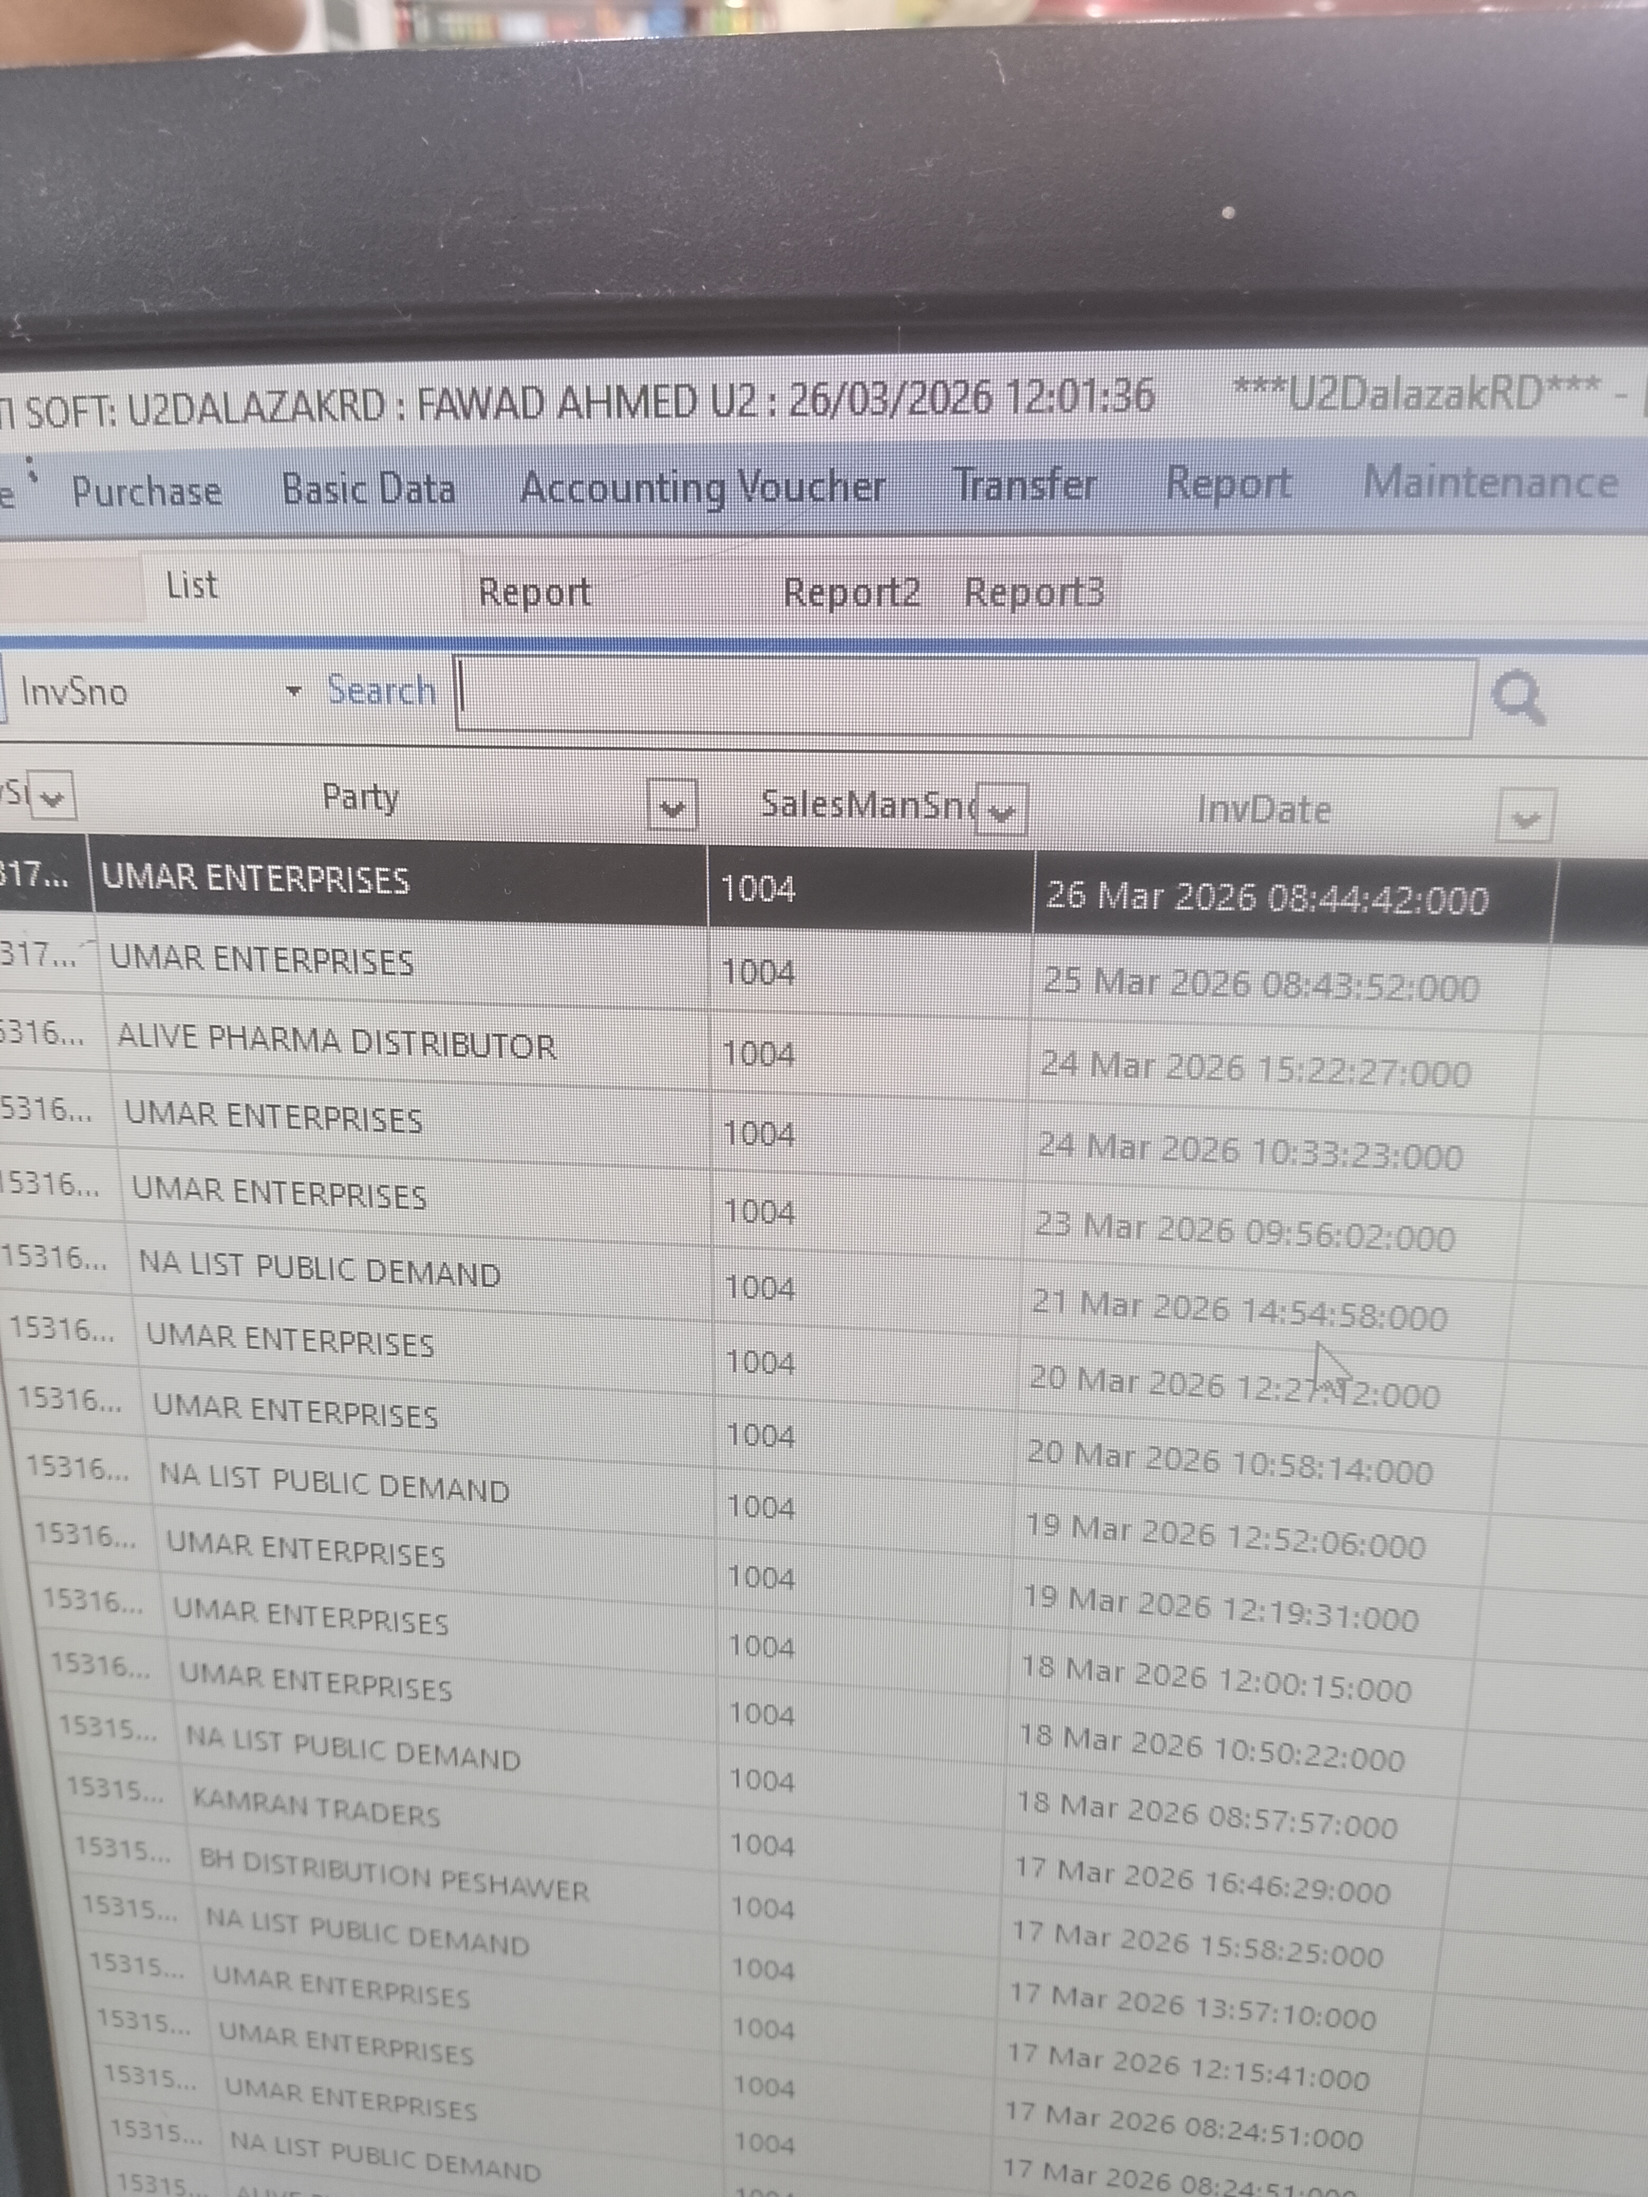Open the Accounting Voucher menu
Screen dimensions: 1648x2197
703,487
